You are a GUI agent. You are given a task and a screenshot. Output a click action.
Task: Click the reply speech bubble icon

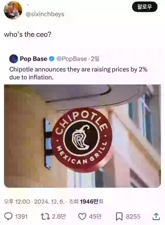(8, 216)
